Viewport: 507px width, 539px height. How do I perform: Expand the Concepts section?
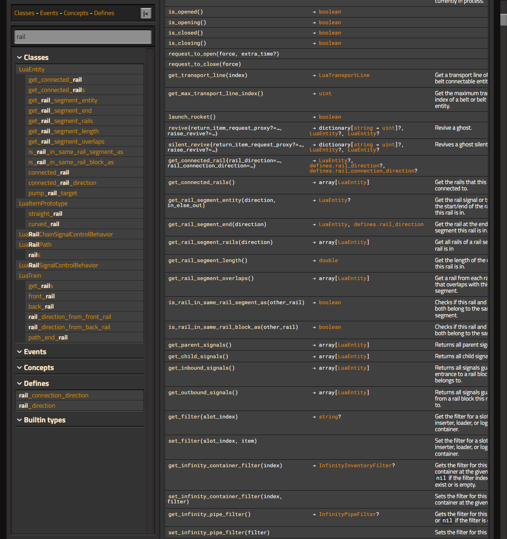[x=35, y=368]
